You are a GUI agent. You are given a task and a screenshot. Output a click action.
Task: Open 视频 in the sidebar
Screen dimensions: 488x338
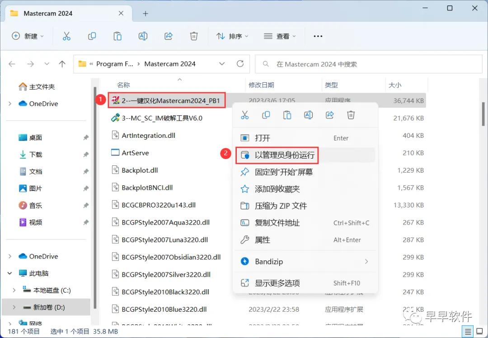pos(31,222)
